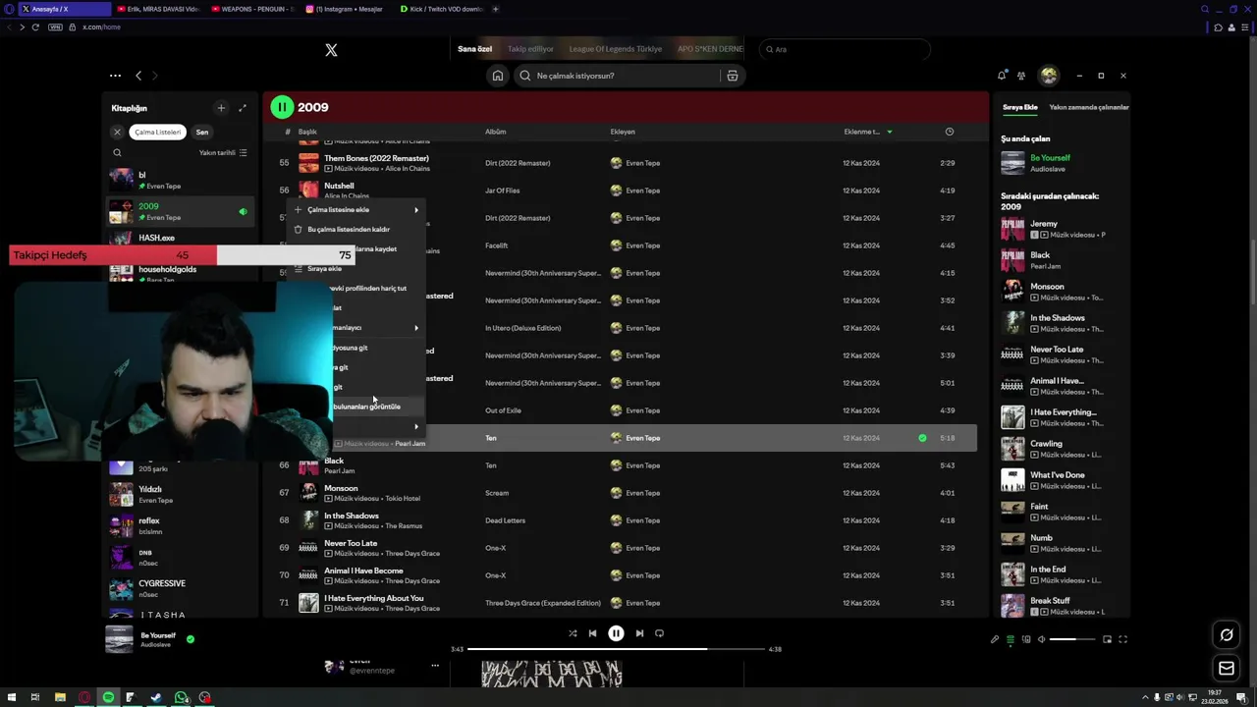The image size is (1257, 707).
Task: Create playlist with plus in Kitaplığın
Action: coord(221,108)
